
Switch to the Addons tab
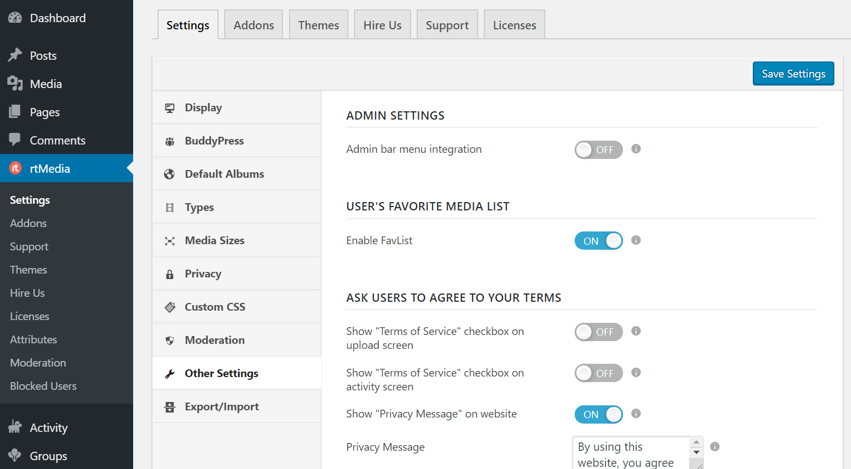(253, 24)
